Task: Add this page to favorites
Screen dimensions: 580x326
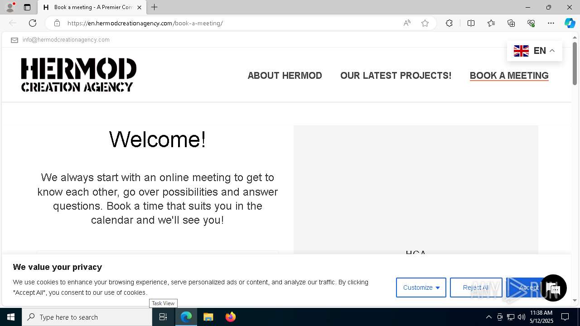Action: pyautogui.click(x=425, y=23)
